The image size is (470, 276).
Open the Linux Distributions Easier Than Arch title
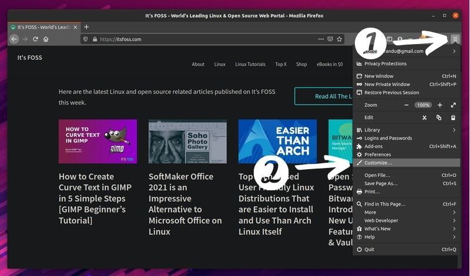276,204
